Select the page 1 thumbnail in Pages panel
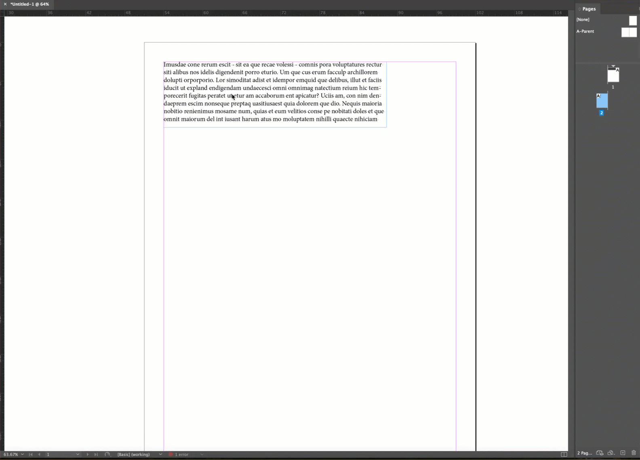Image resolution: width=640 pixels, height=460 pixels. 613,75
